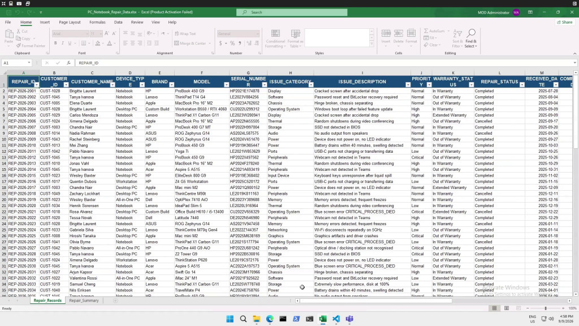This screenshot has height=326, width=579.
Task: Click the percent style icon
Action: 232,43
